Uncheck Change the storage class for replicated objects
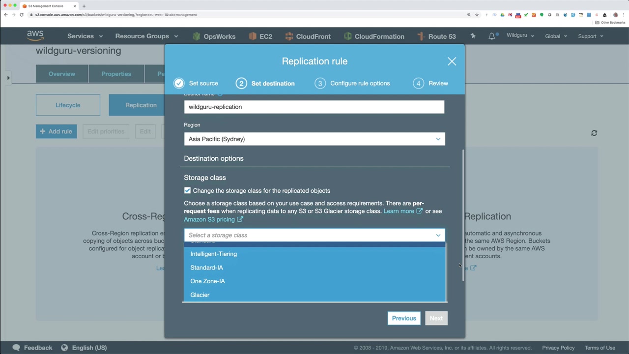 click(x=187, y=190)
